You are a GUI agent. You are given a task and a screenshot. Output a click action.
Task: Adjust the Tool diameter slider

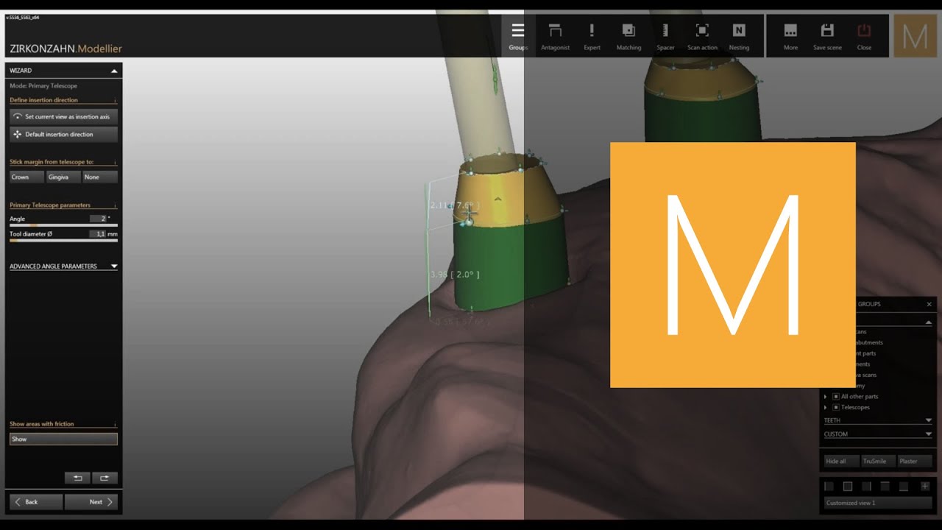click(63, 240)
